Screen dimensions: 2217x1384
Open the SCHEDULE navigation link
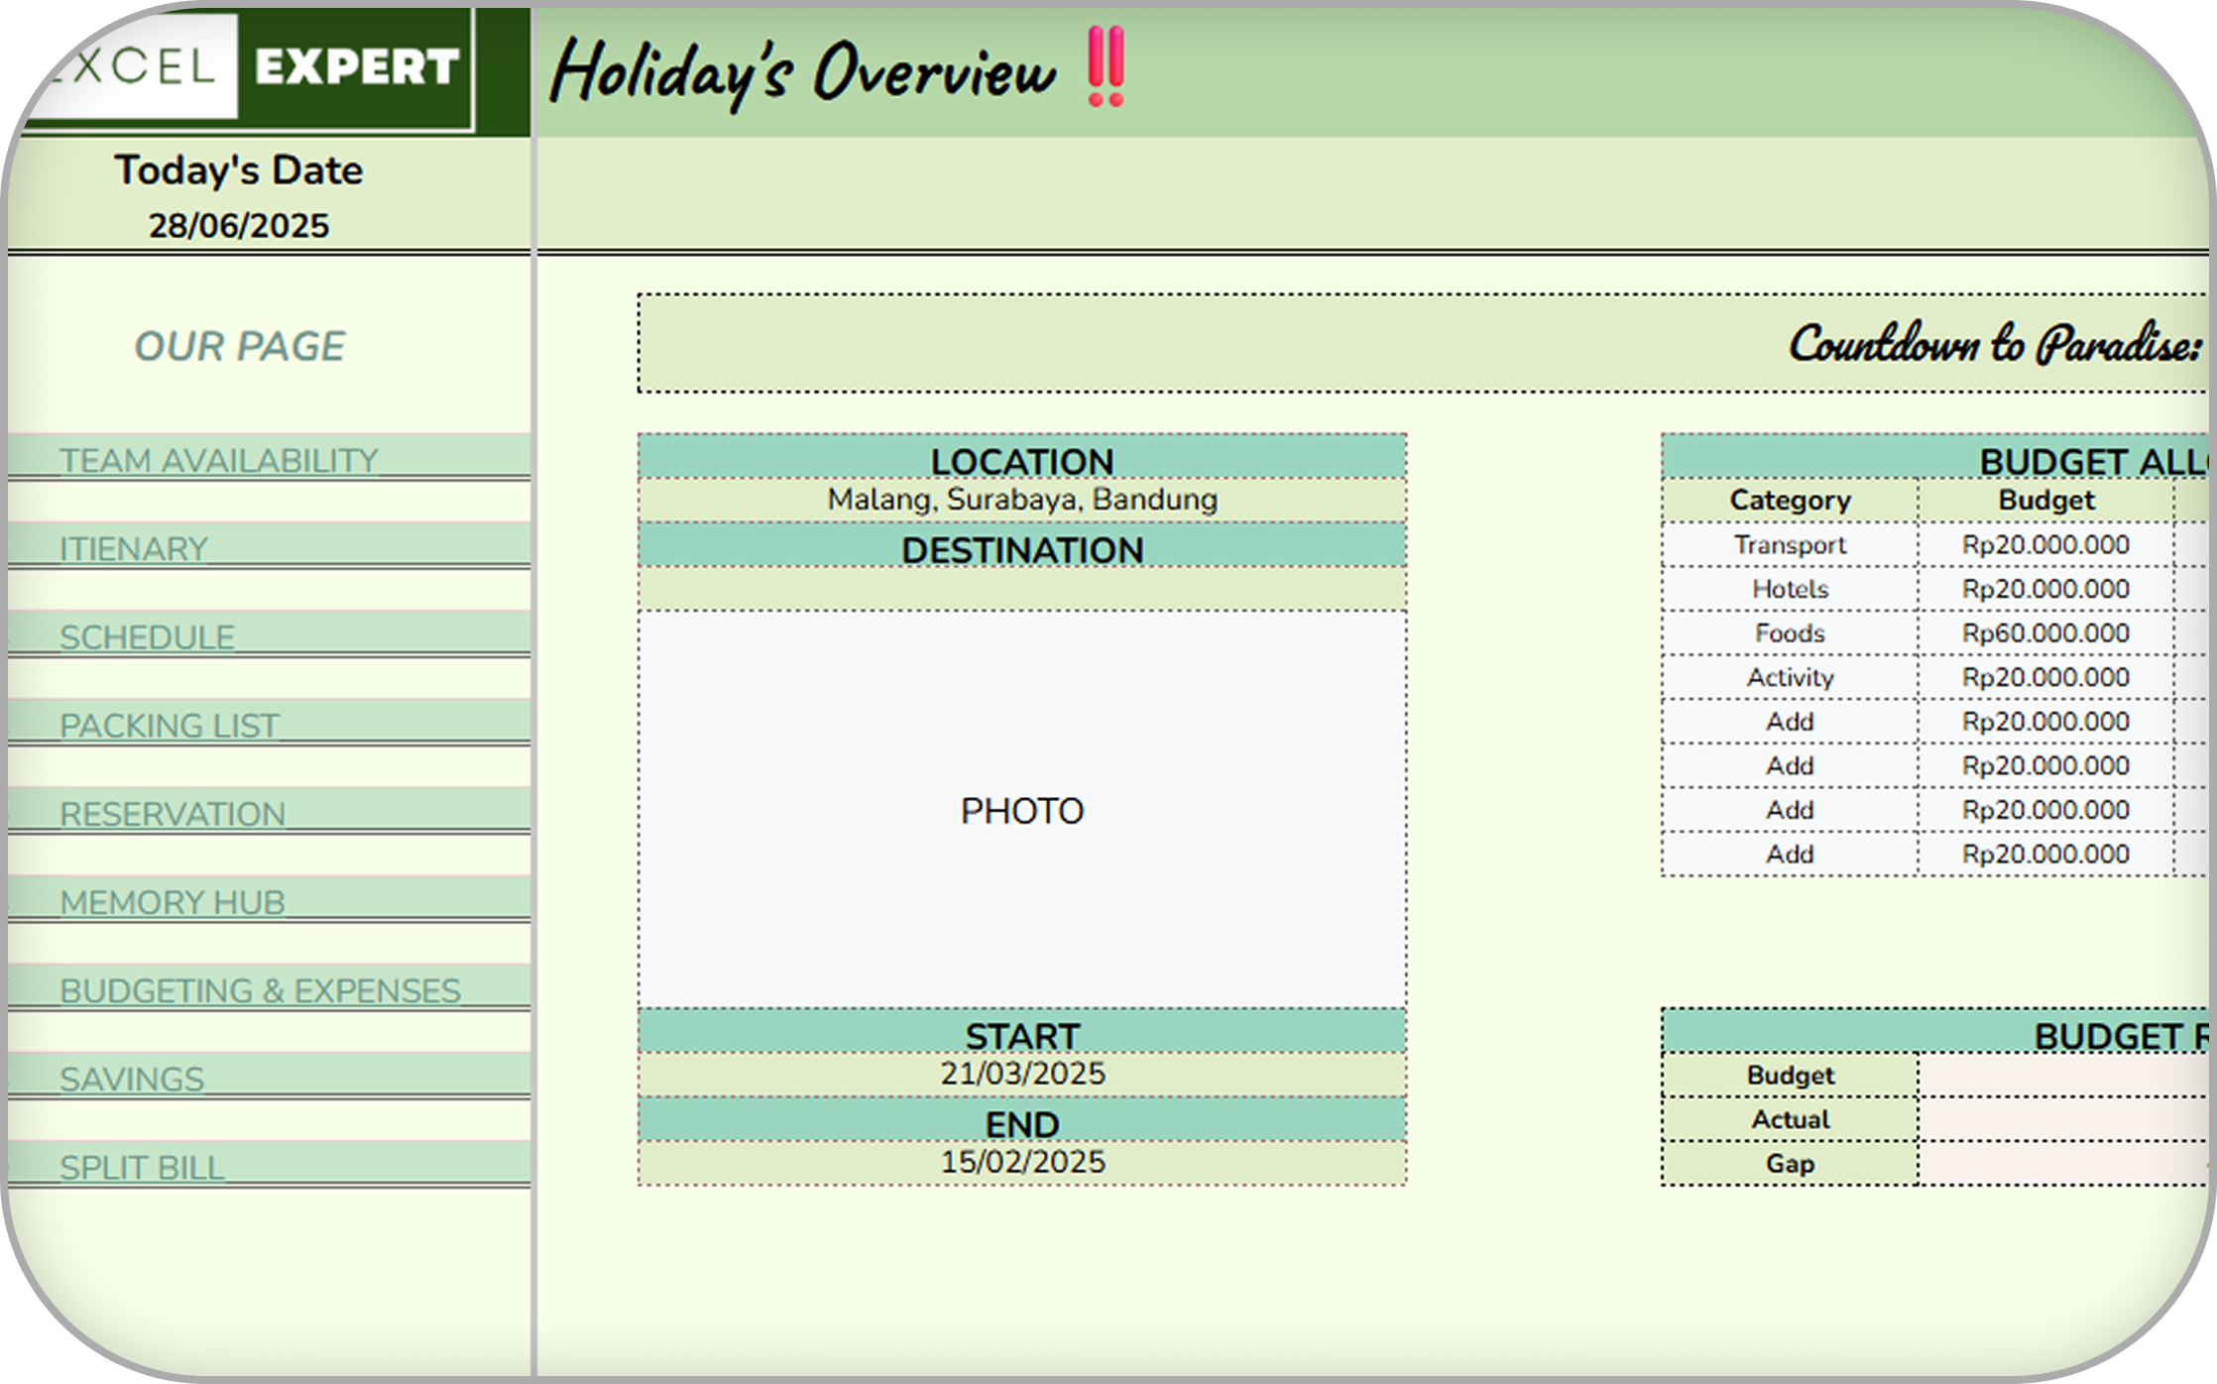(147, 636)
